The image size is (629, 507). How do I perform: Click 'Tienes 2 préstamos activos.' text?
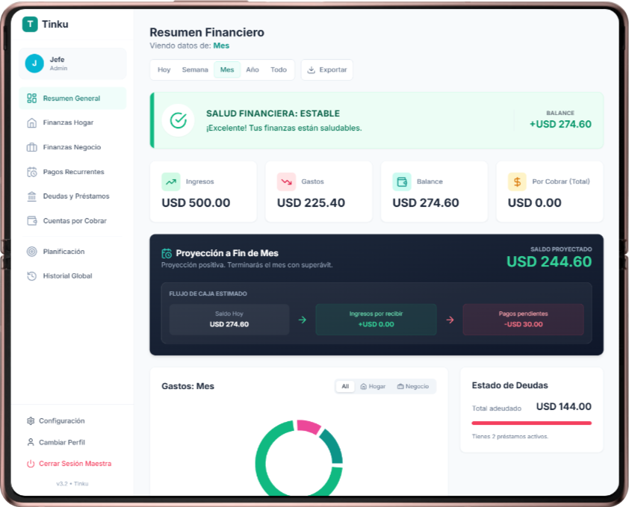(510, 436)
